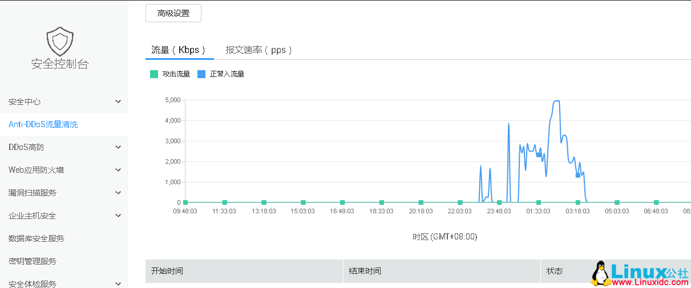Click attack traffic marker at 06:48:03
This screenshot has width=691, height=288.
pyautogui.click(x=656, y=202)
